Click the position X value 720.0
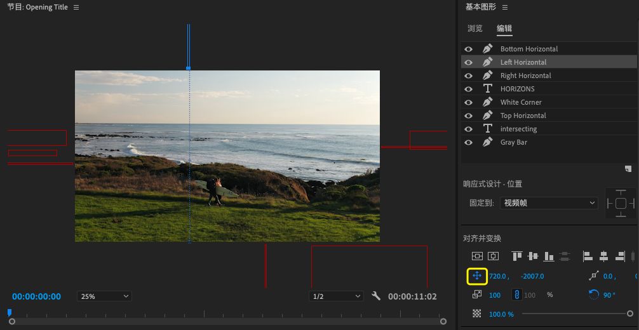Screen dimensions: 639x330 pyautogui.click(x=497, y=276)
